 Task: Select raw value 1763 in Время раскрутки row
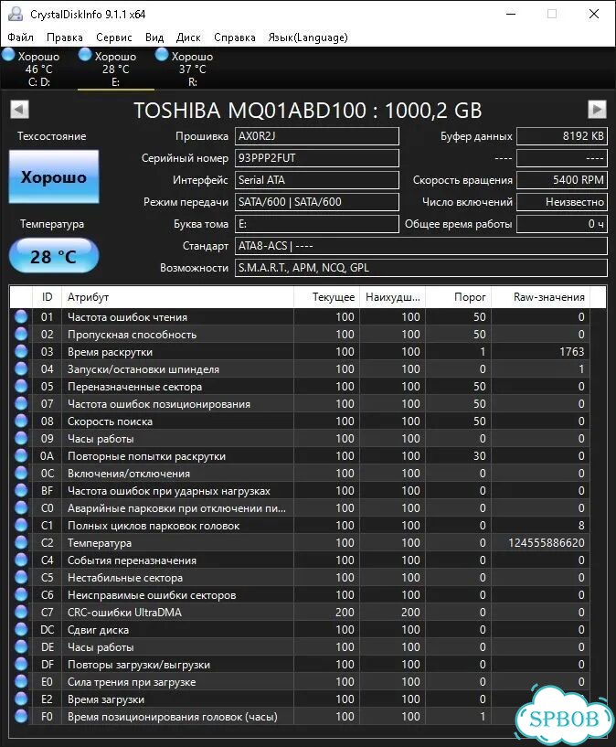(x=571, y=352)
